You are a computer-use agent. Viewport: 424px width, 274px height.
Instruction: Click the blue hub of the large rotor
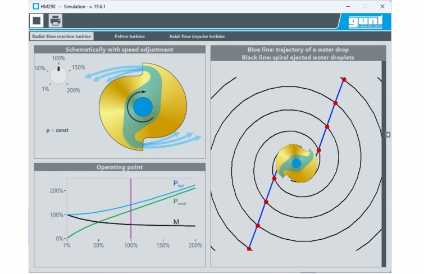[143, 105]
